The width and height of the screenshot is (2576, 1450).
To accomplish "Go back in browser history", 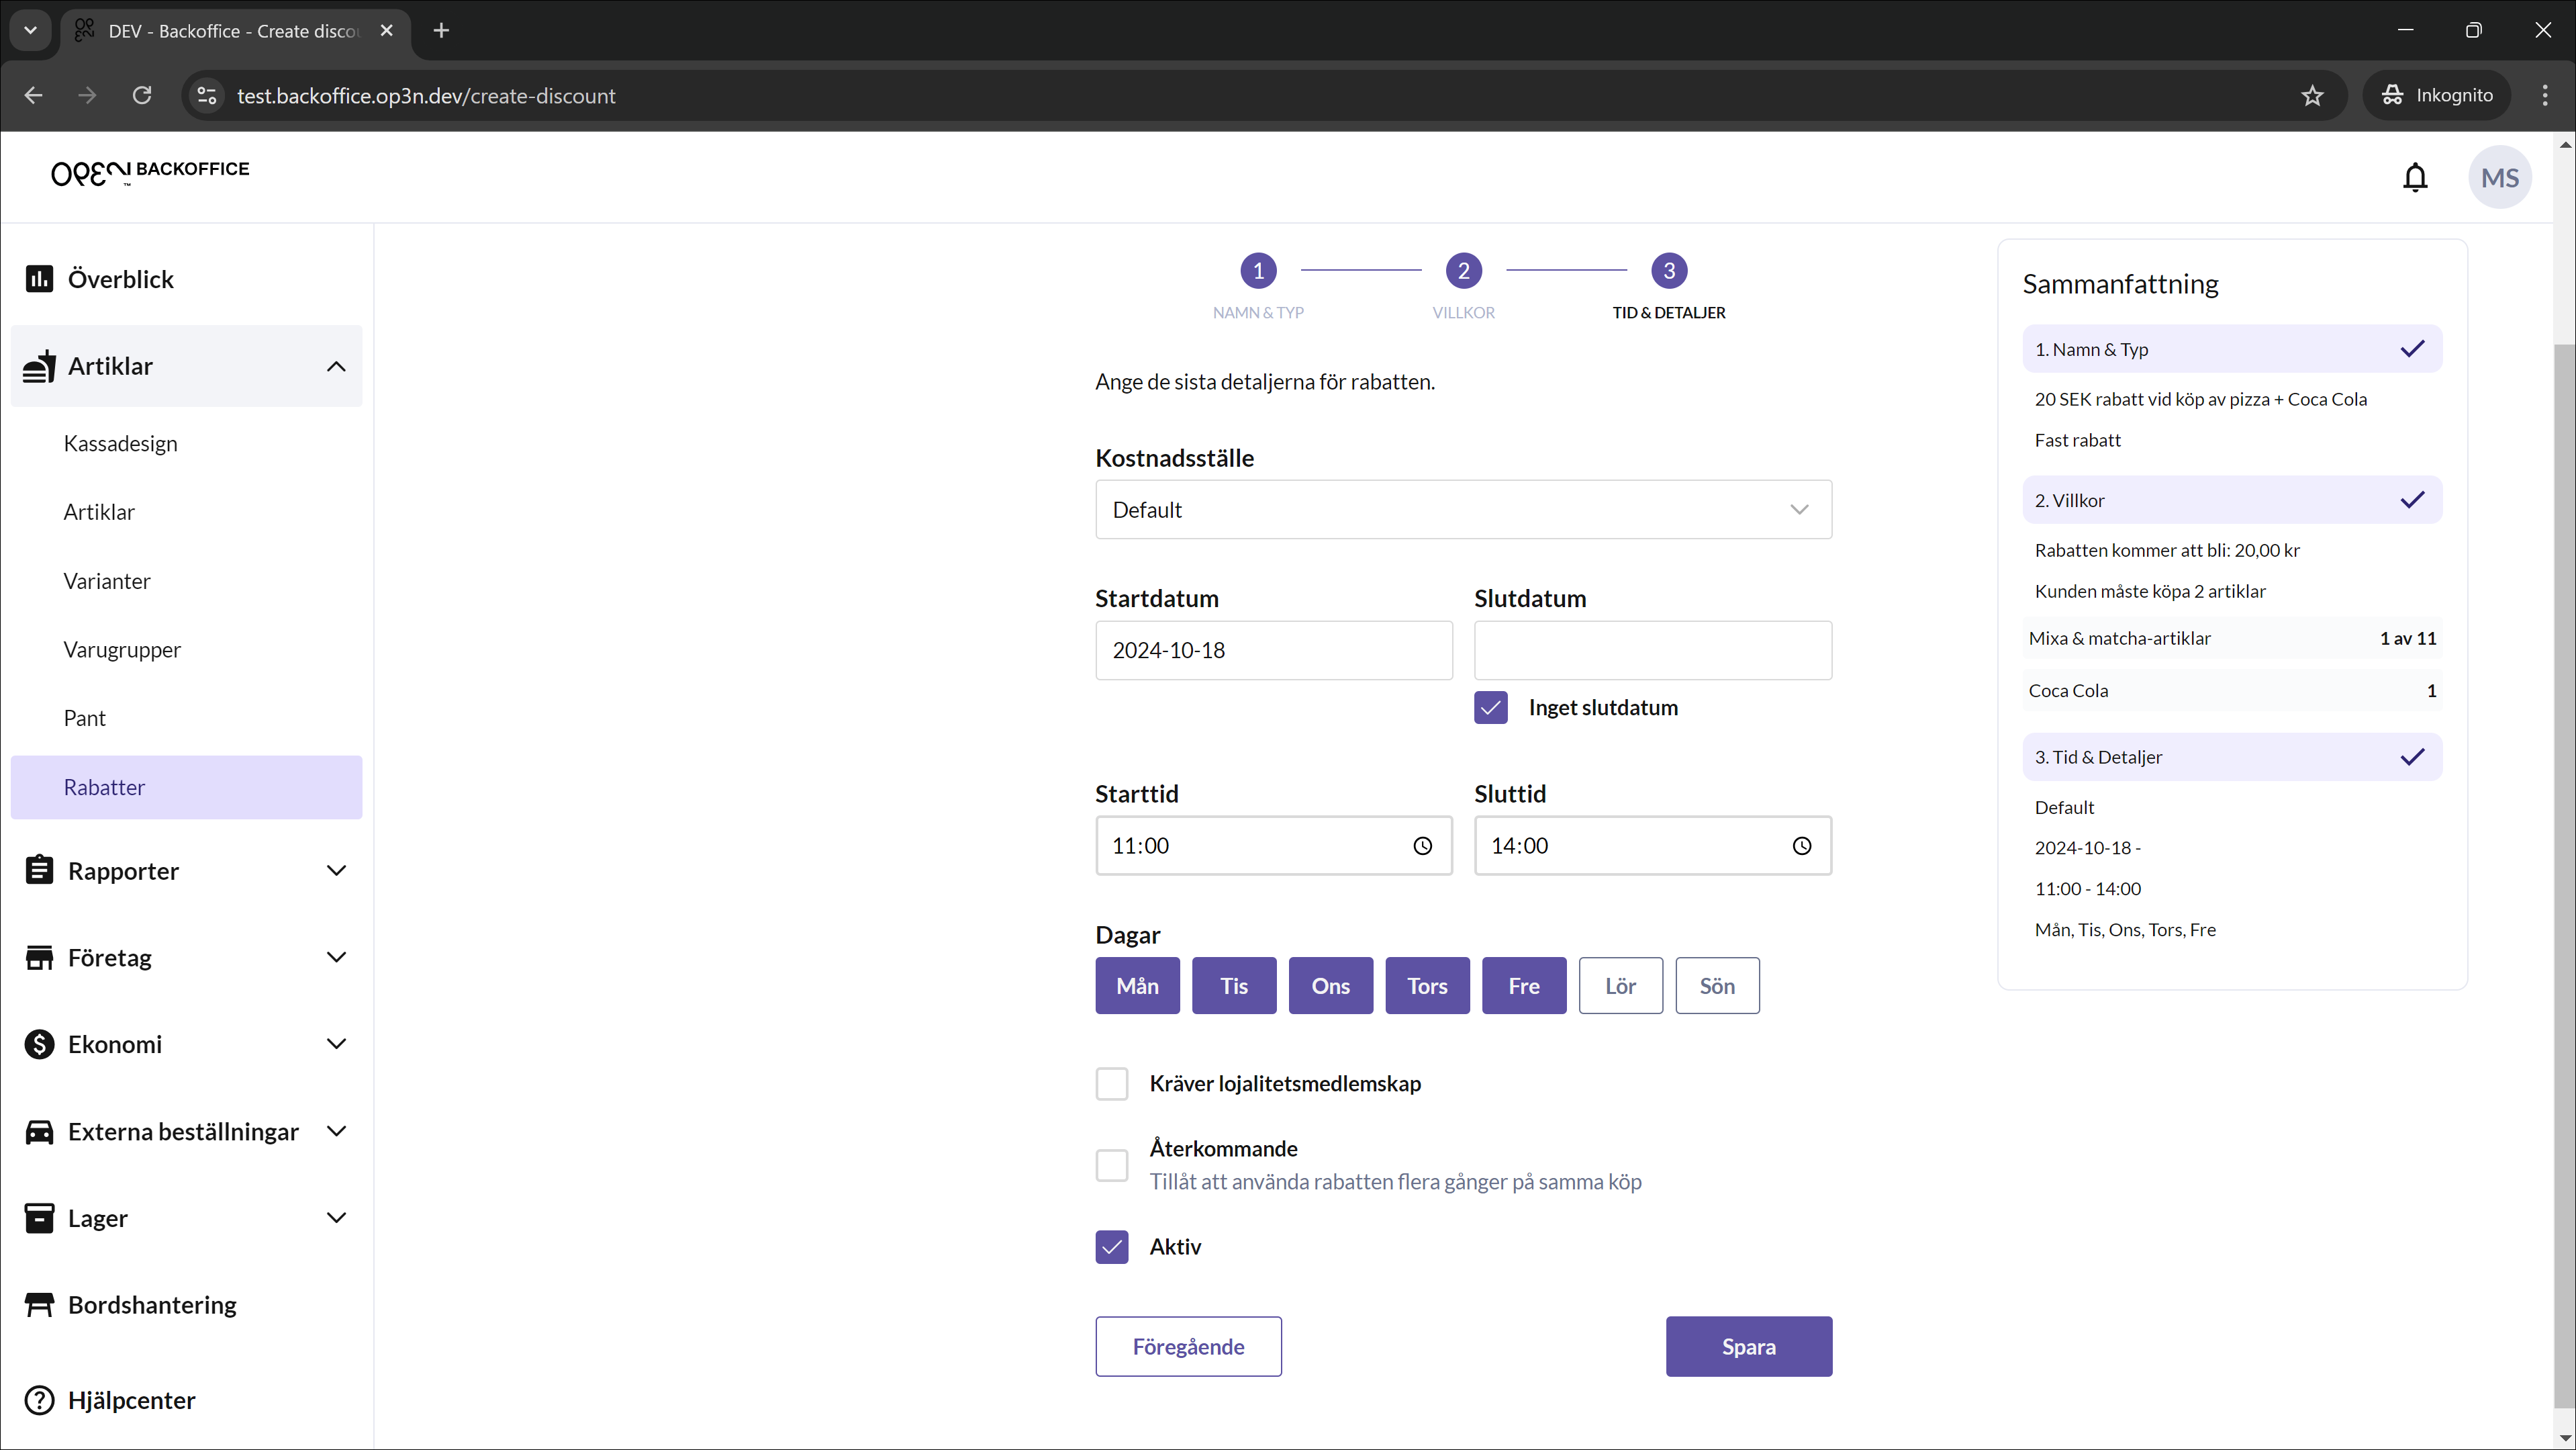I will 33,95.
